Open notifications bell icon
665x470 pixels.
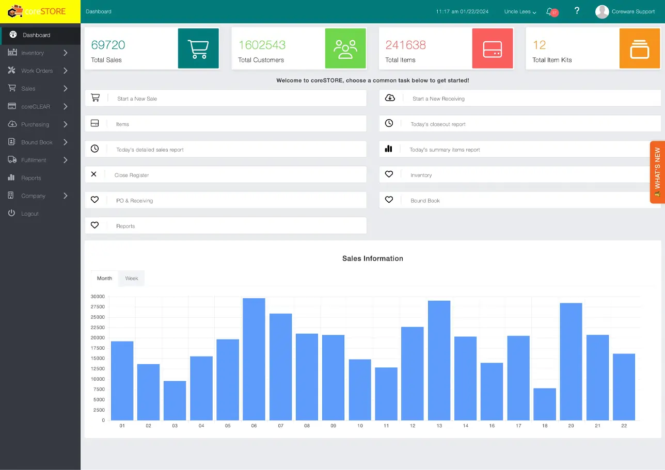550,11
